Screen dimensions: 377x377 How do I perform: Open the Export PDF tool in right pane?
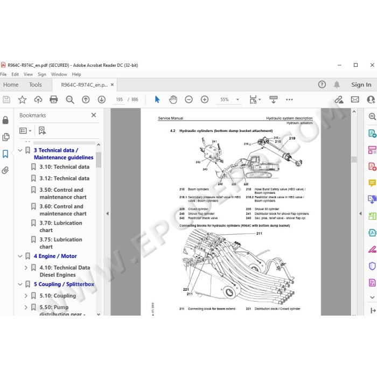pos(372,133)
